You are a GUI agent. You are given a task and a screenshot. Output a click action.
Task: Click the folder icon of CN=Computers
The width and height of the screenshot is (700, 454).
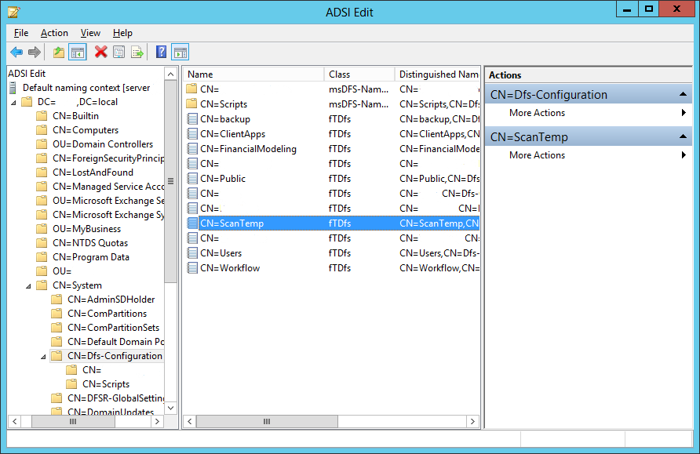click(x=42, y=130)
